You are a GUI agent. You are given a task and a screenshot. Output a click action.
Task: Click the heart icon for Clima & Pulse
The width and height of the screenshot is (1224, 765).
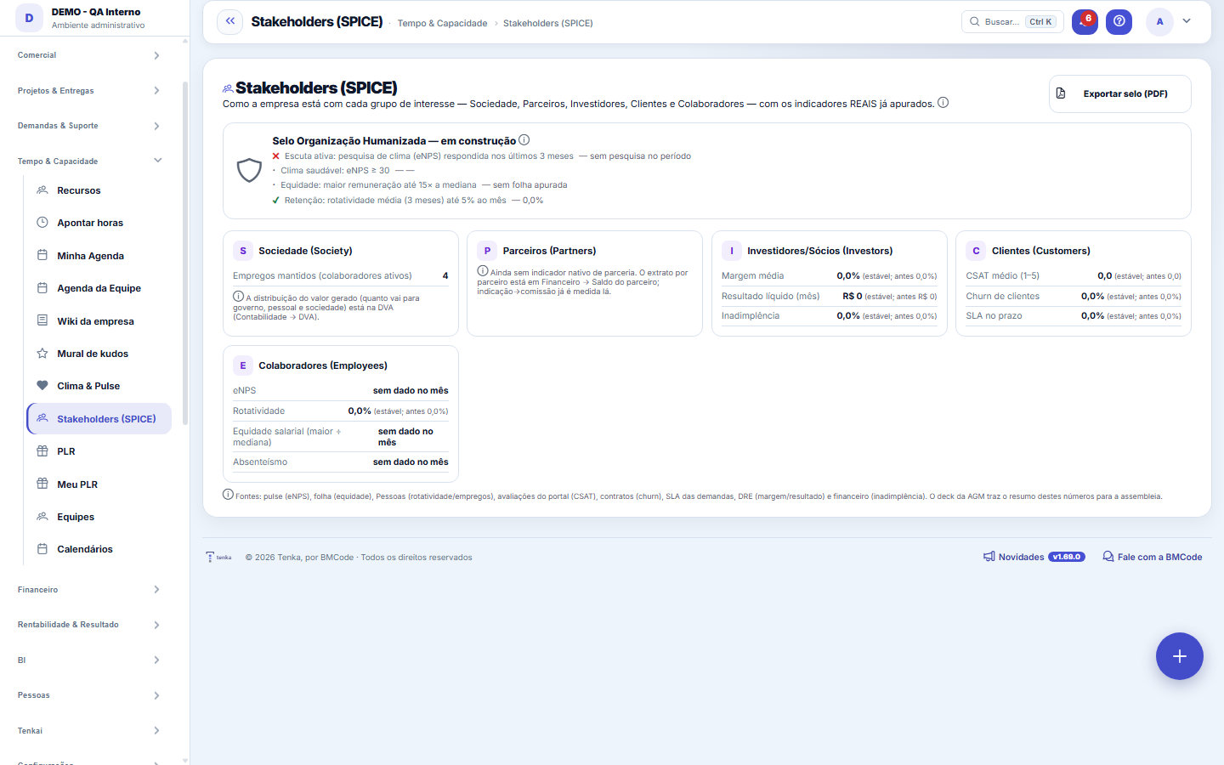42,386
